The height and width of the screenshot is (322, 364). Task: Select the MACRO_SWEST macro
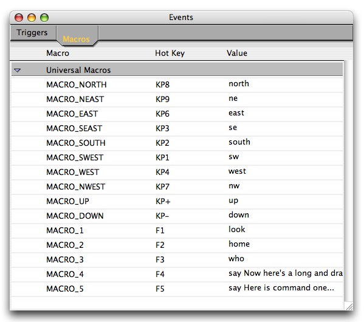pos(75,157)
